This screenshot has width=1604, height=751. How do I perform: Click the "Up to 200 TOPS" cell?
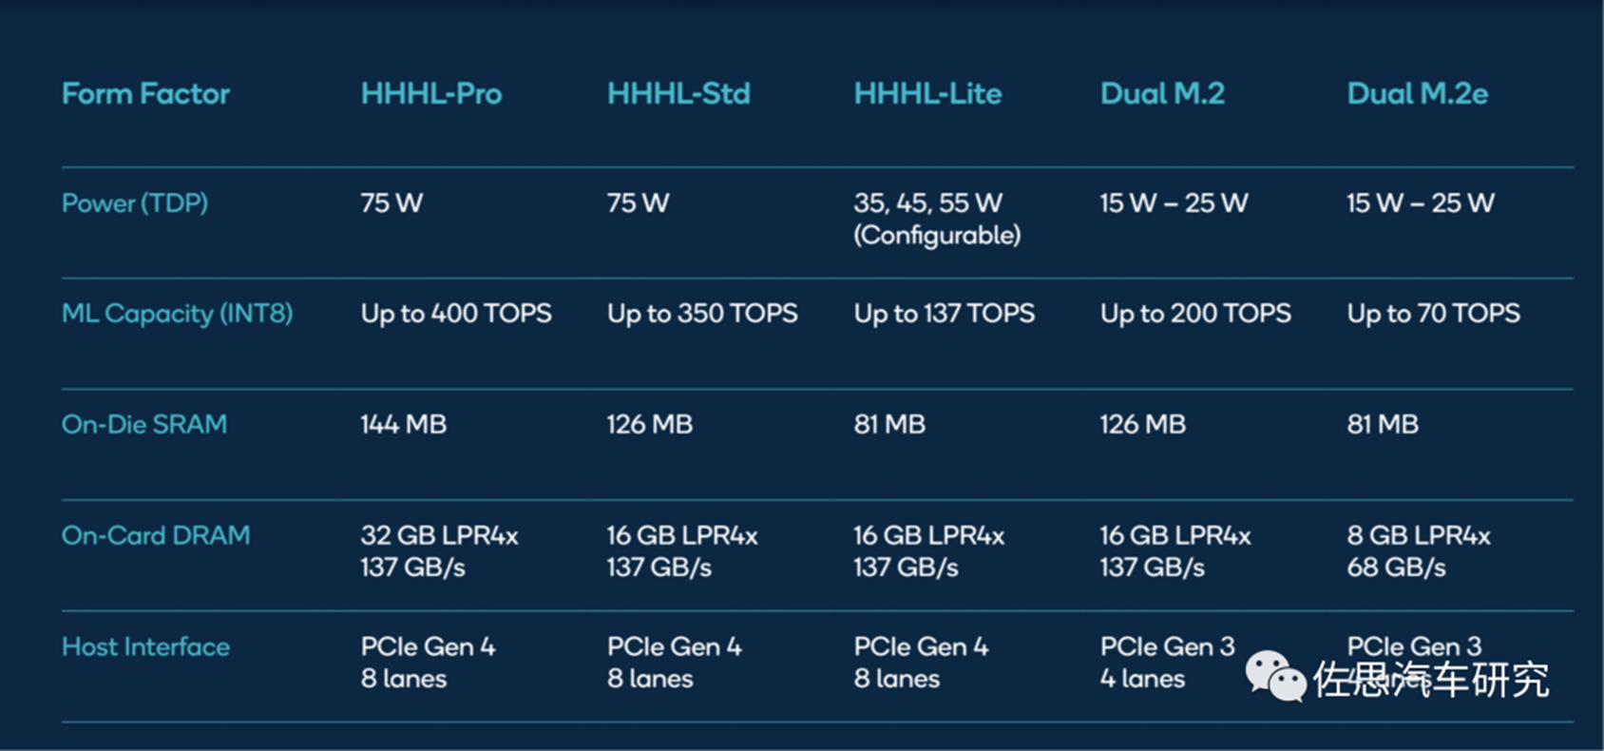1195,314
